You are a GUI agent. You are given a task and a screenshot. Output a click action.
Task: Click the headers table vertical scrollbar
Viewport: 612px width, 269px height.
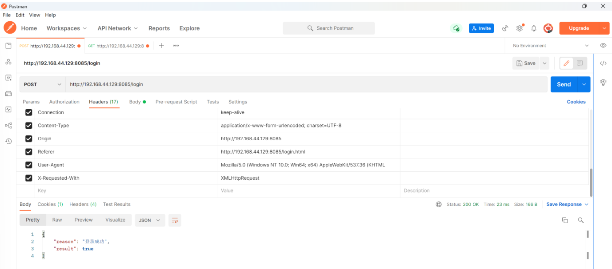(591, 182)
